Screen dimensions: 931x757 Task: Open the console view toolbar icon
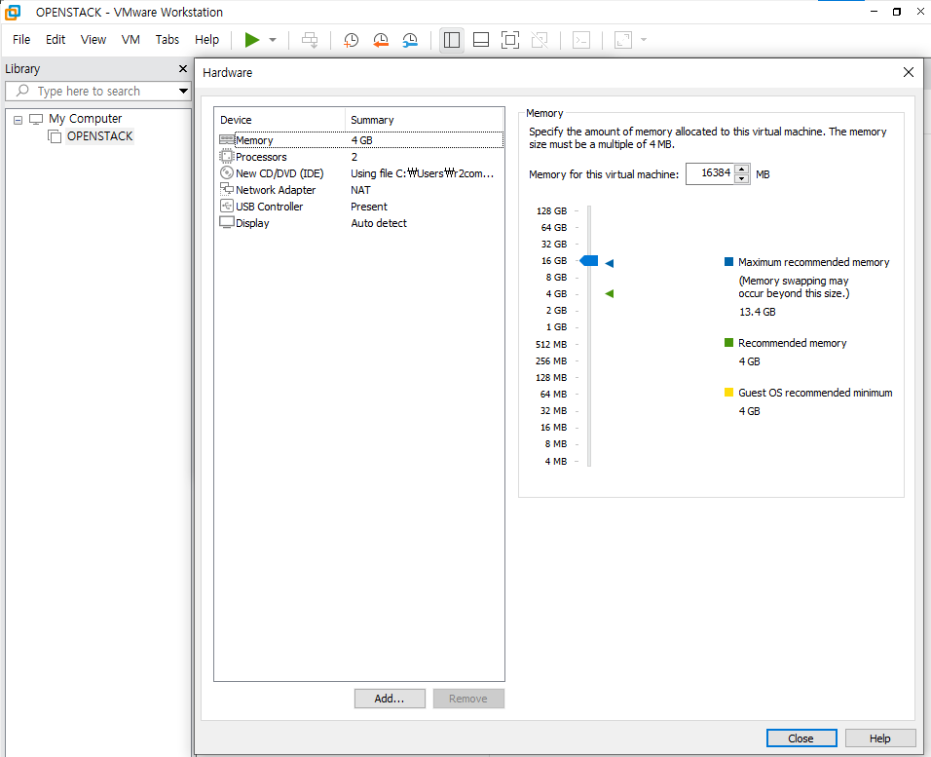[x=581, y=40]
